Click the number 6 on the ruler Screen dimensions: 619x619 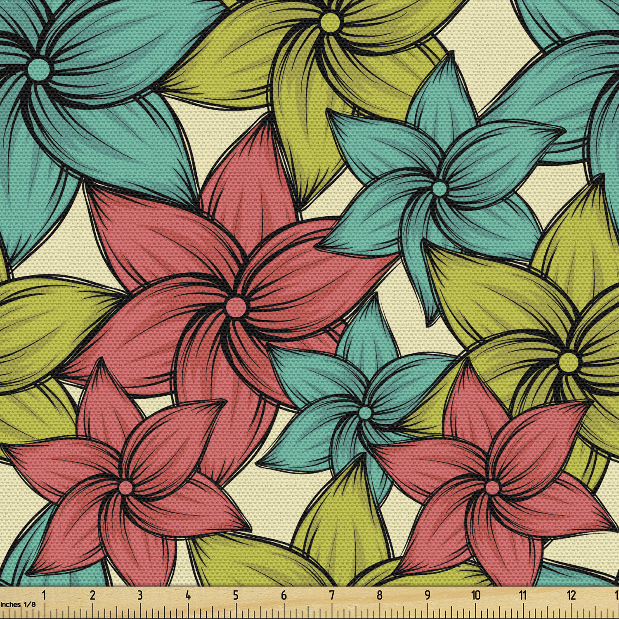click(284, 595)
